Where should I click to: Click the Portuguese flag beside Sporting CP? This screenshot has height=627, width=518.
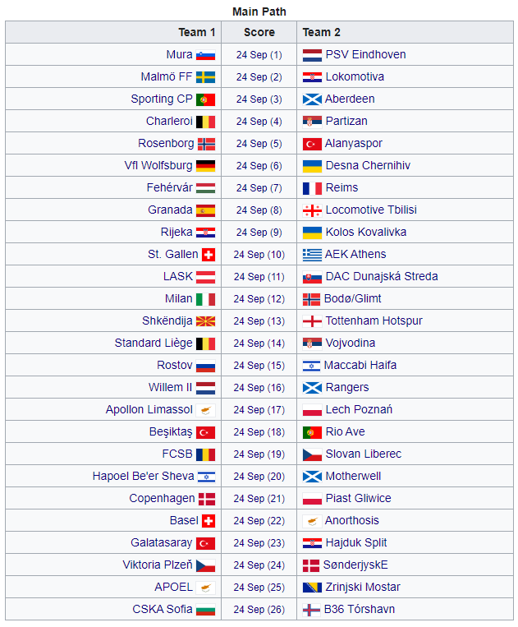pos(205,99)
